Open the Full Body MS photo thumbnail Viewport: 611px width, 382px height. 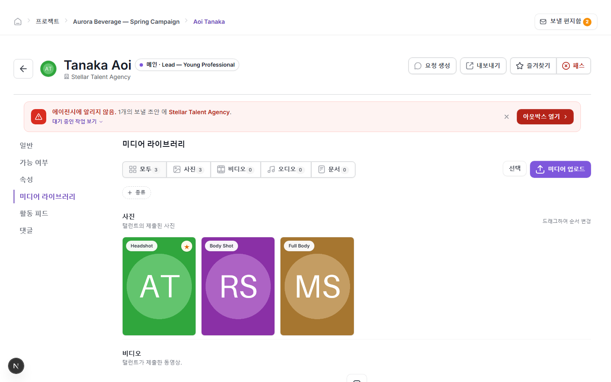[x=317, y=286]
